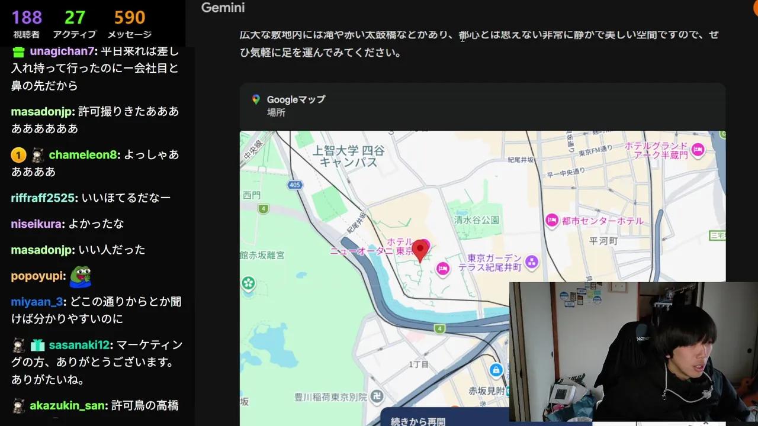Viewport: 758px width, 426px height.
Task: Open akazukin_san's username in chat
Action: (x=68, y=406)
